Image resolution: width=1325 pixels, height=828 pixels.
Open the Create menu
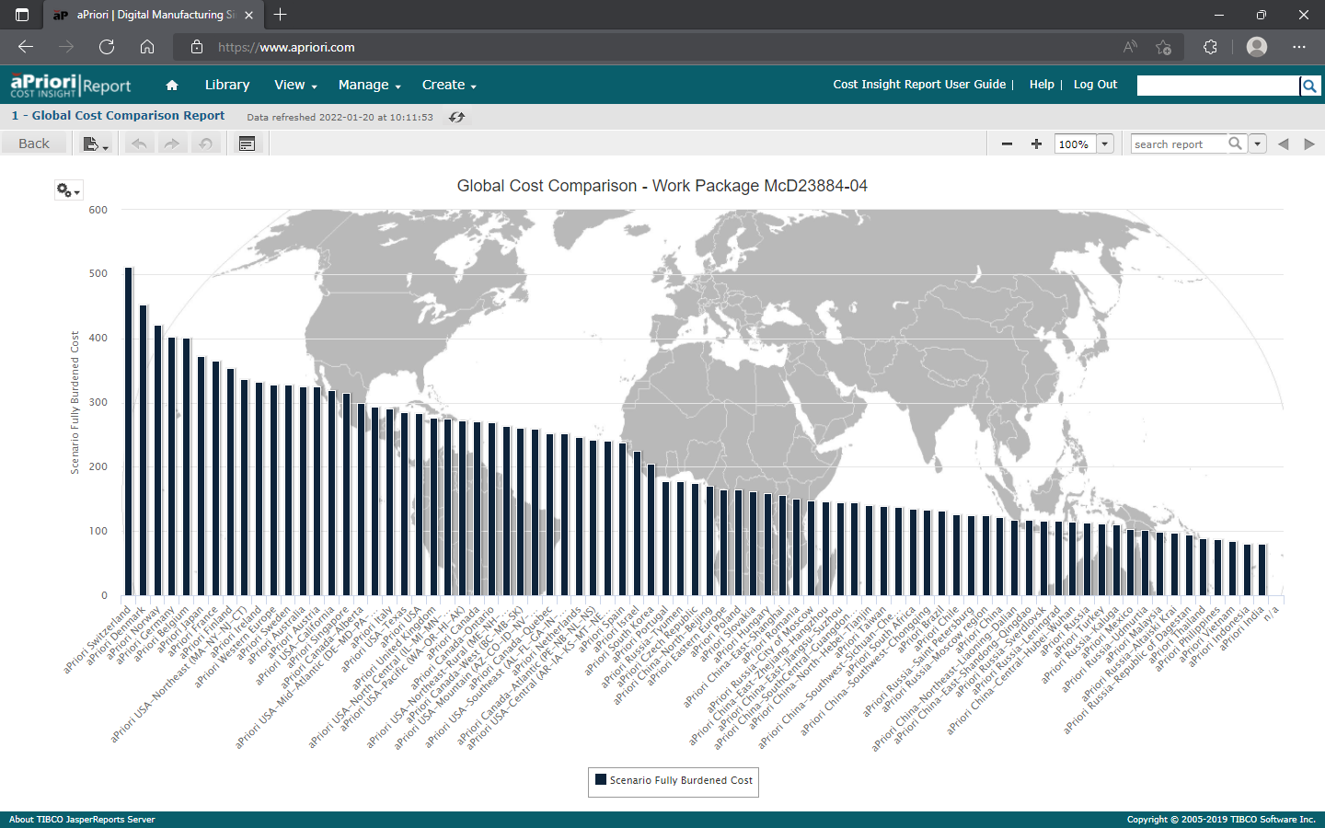[x=449, y=85]
